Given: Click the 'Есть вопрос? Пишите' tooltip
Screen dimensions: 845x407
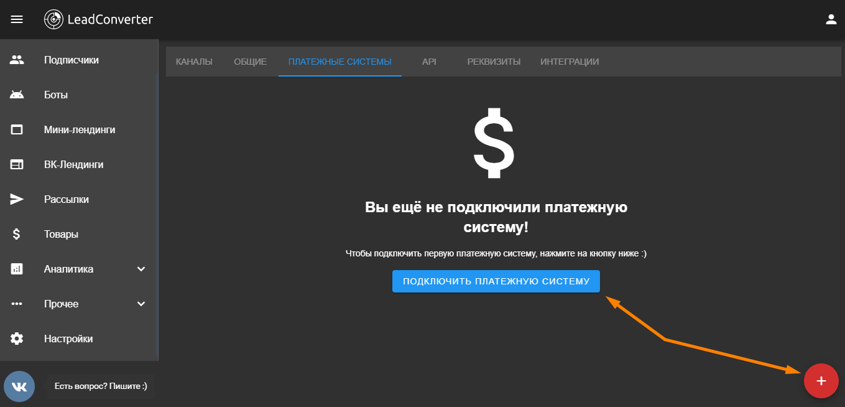Looking at the screenshot, I should coord(101,386).
